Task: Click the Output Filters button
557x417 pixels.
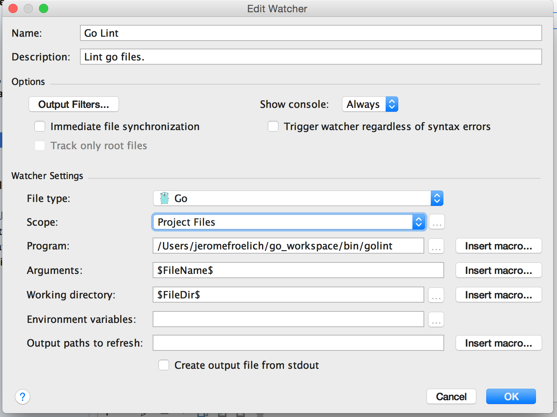Action: click(x=74, y=104)
